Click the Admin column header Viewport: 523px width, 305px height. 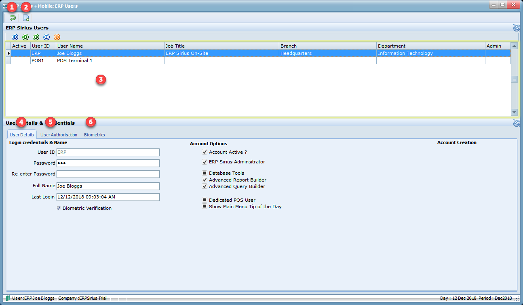pos(498,46)
